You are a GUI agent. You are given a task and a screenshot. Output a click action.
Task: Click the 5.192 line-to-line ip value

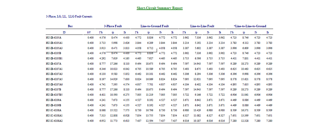pos(197,43)
